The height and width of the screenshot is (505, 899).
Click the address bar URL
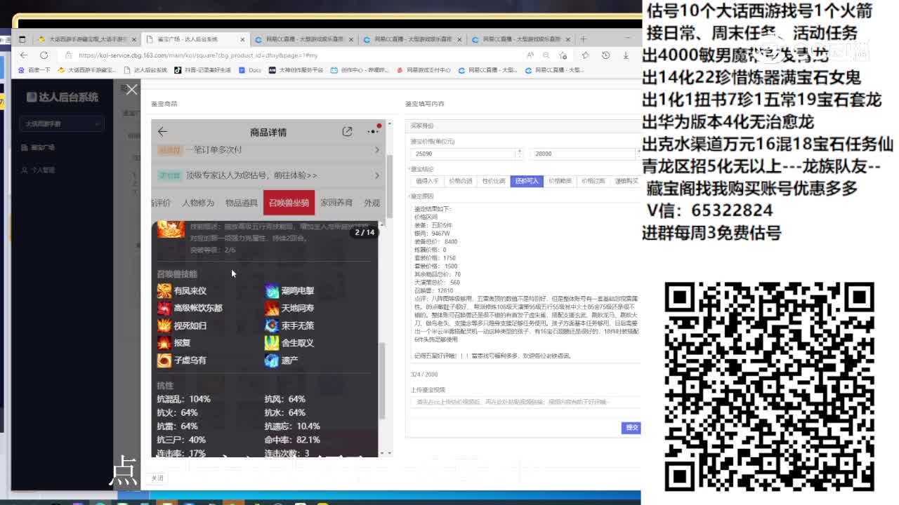pyautogui.click(x=198, y=55)
